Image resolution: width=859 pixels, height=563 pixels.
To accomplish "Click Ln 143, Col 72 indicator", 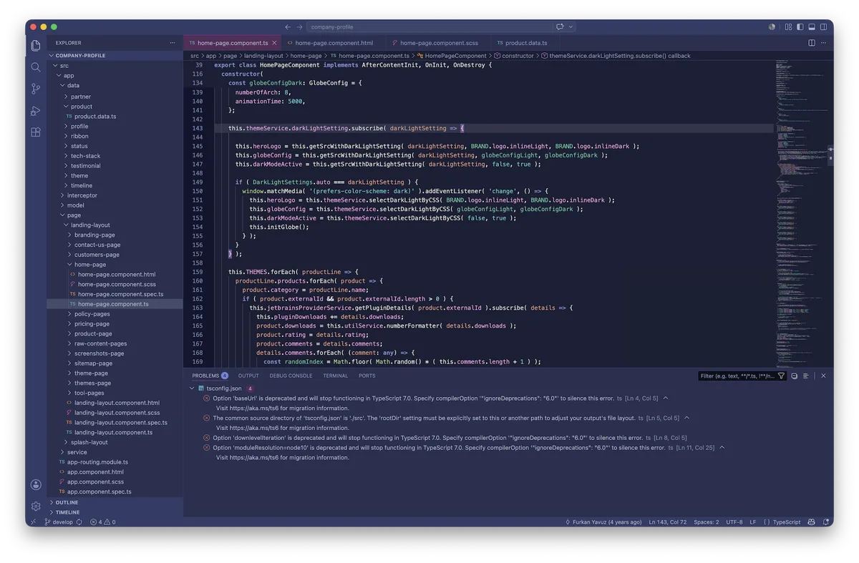I will [x=668, y=522].
